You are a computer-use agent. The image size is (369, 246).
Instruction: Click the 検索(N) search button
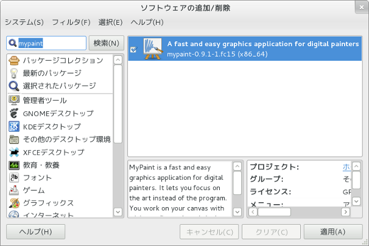pos(107,43)
